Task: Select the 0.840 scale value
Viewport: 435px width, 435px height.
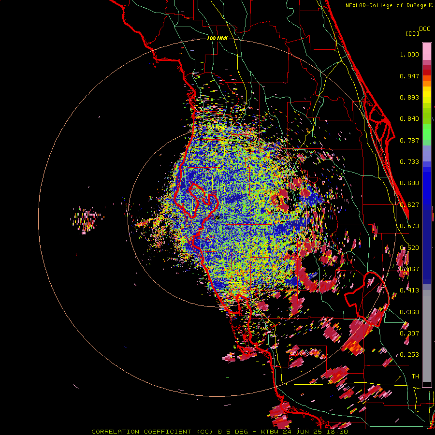Action: point(409,119)
